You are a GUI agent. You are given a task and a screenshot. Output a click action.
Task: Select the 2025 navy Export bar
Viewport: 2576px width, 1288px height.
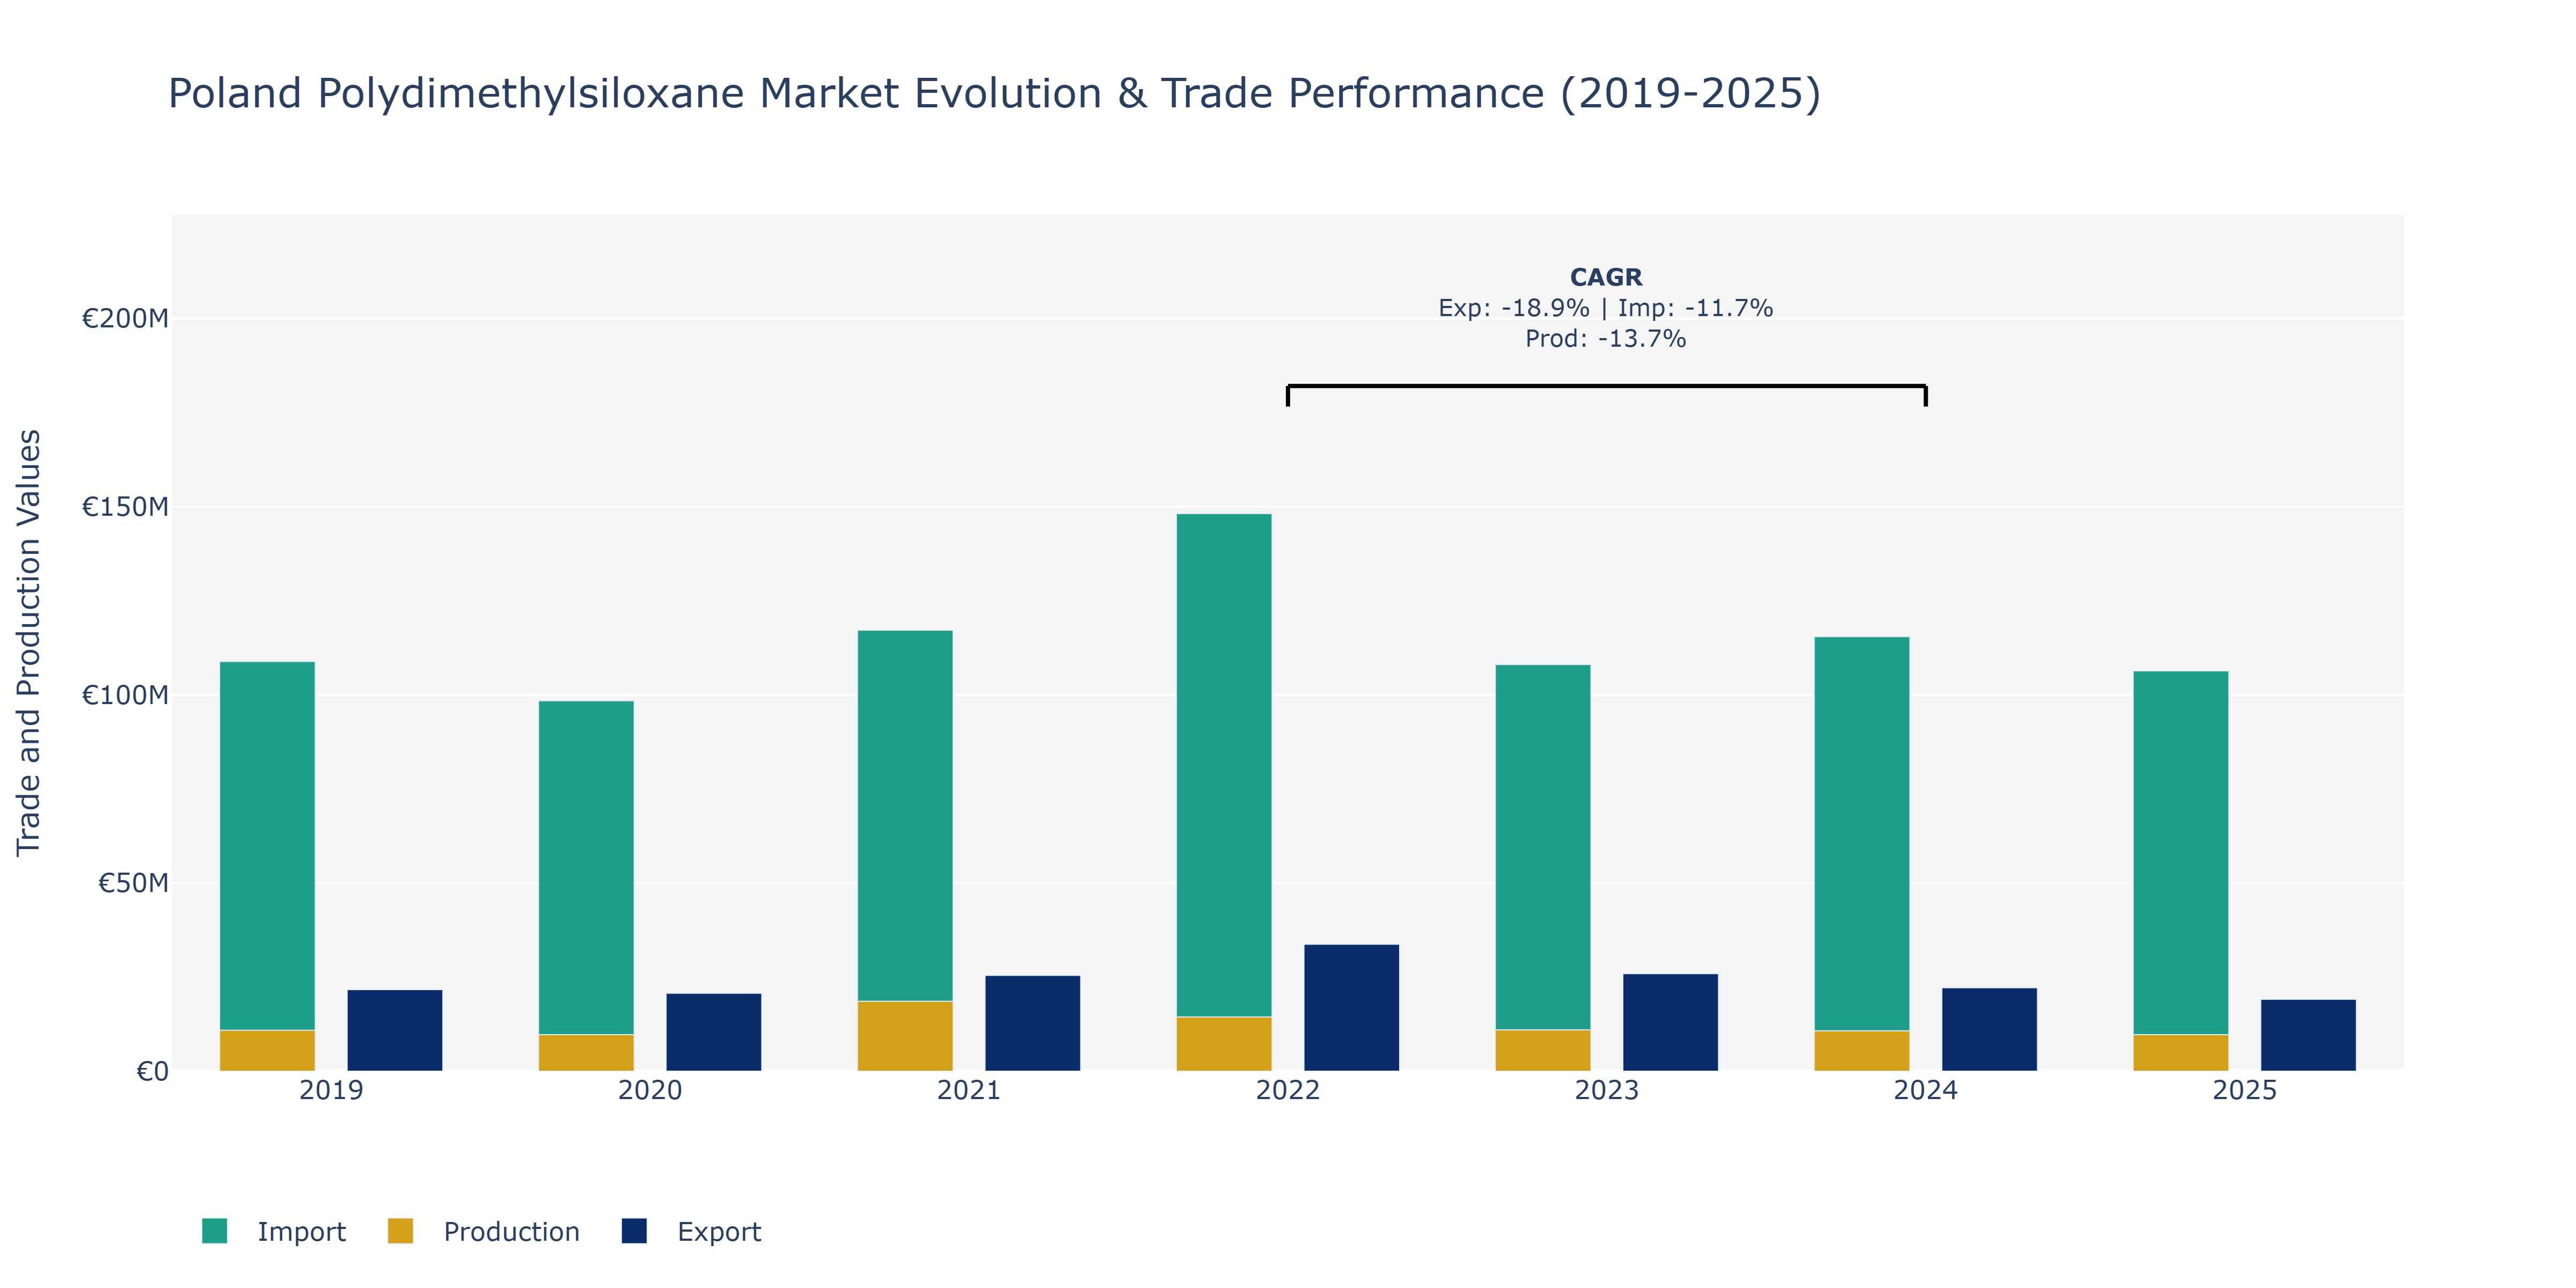2309,1035
